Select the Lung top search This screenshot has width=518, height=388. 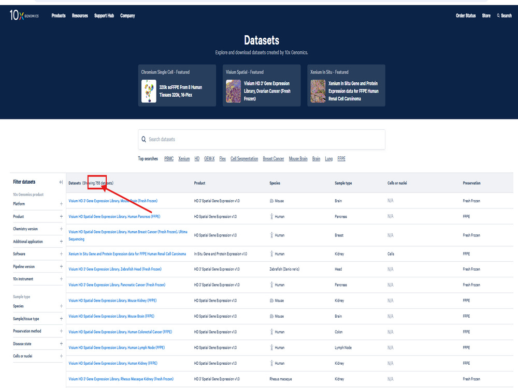pos(329,159)
